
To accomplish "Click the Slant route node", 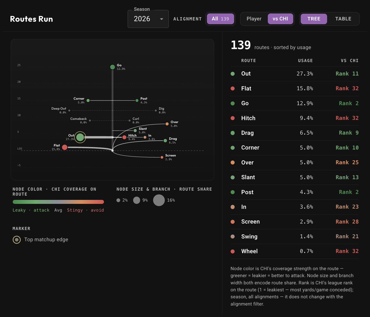I will coord(135,131).
